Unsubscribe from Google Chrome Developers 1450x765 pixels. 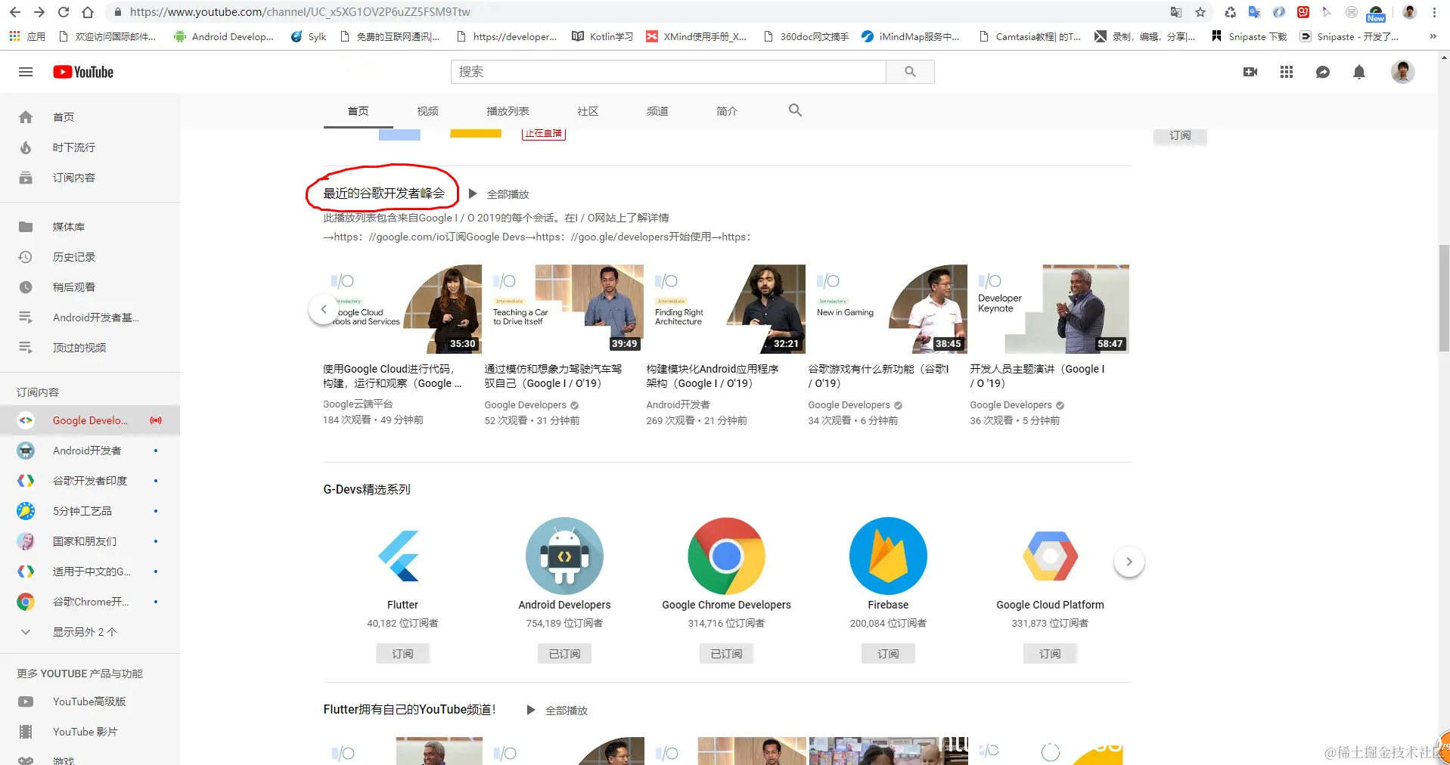click(x=725, y=653)
